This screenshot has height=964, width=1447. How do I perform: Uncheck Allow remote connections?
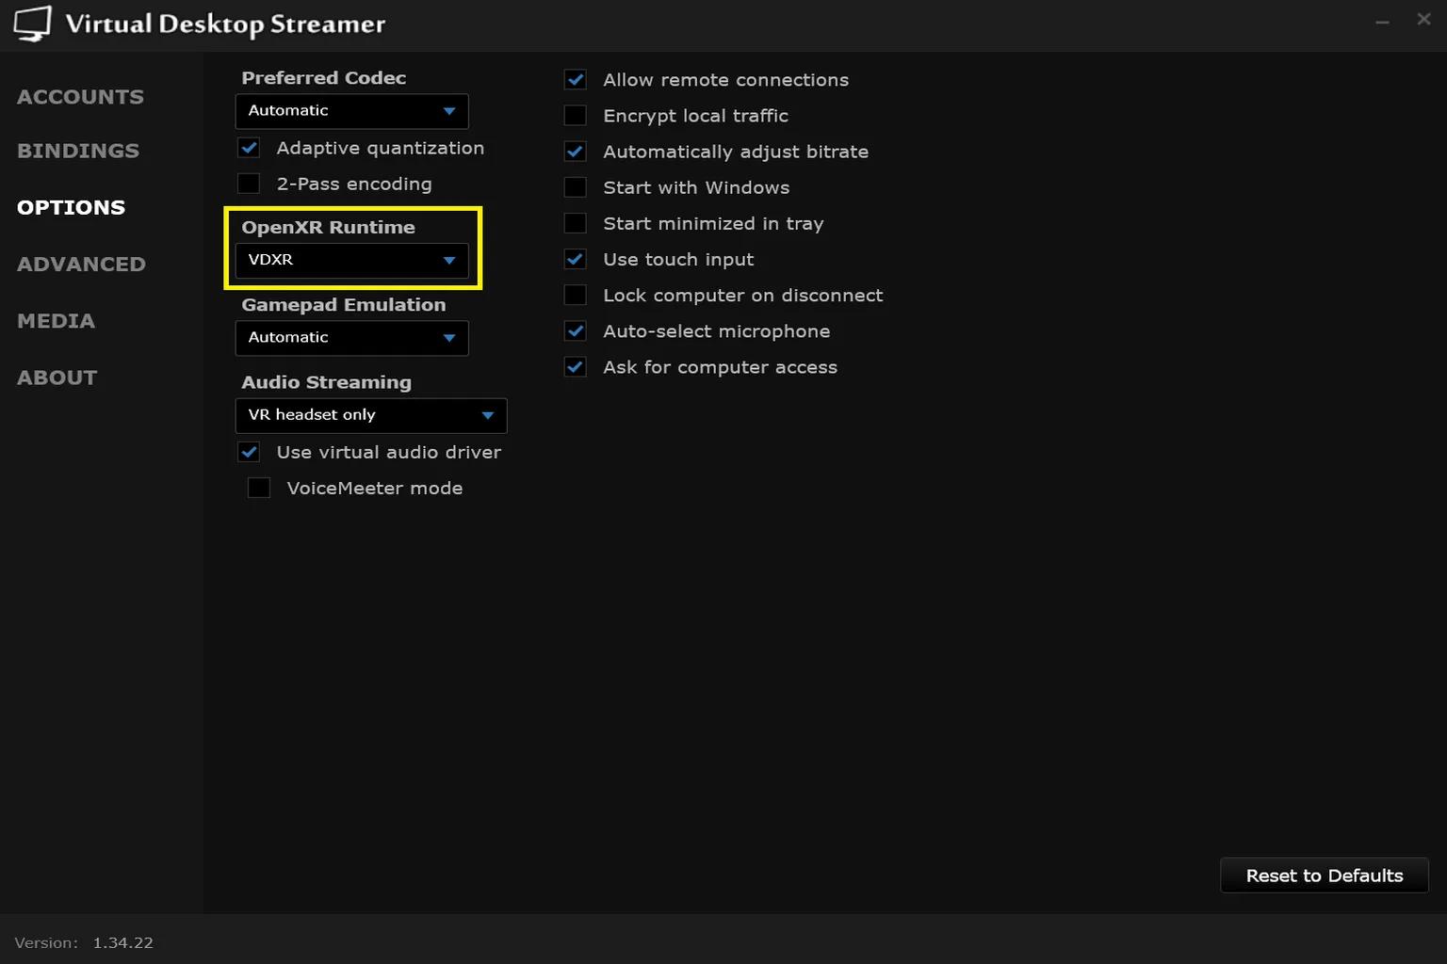click(576, 80)
